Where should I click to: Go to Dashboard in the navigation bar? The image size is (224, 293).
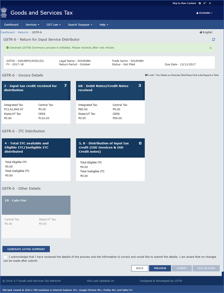click(11, 25)
